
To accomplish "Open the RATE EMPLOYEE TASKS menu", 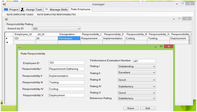I will (x=20, y=14).
